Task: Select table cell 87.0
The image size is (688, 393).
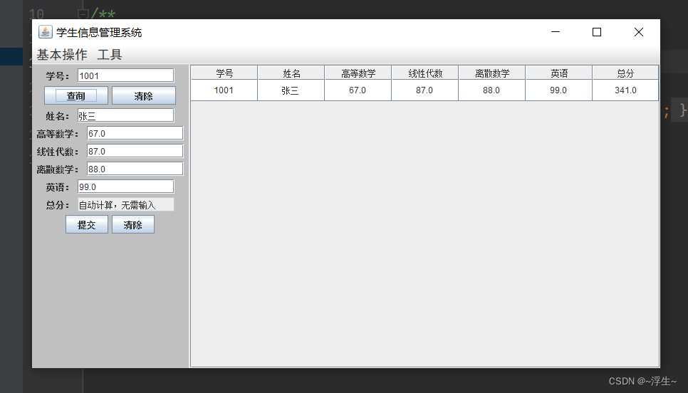Action: pyautogui.click(x=424, y=90)
